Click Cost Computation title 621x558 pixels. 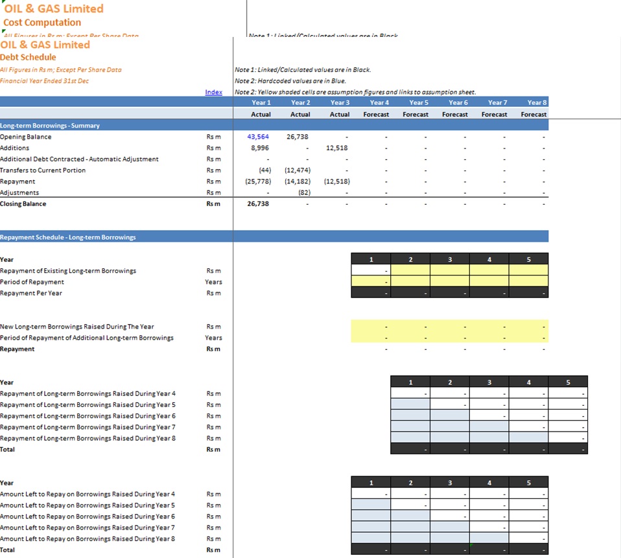[x=42, y=23]
